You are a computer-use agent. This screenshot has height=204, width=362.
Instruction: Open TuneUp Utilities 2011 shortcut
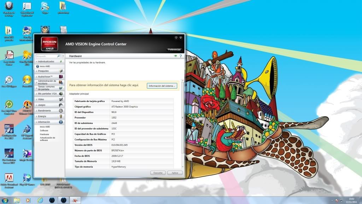pos(27,58)
